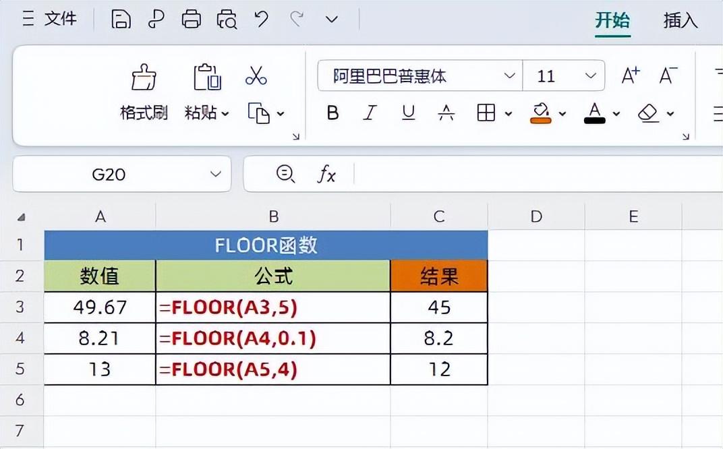Click the orange 结果 header cell
Screen dimensions: 723x449
439,276
